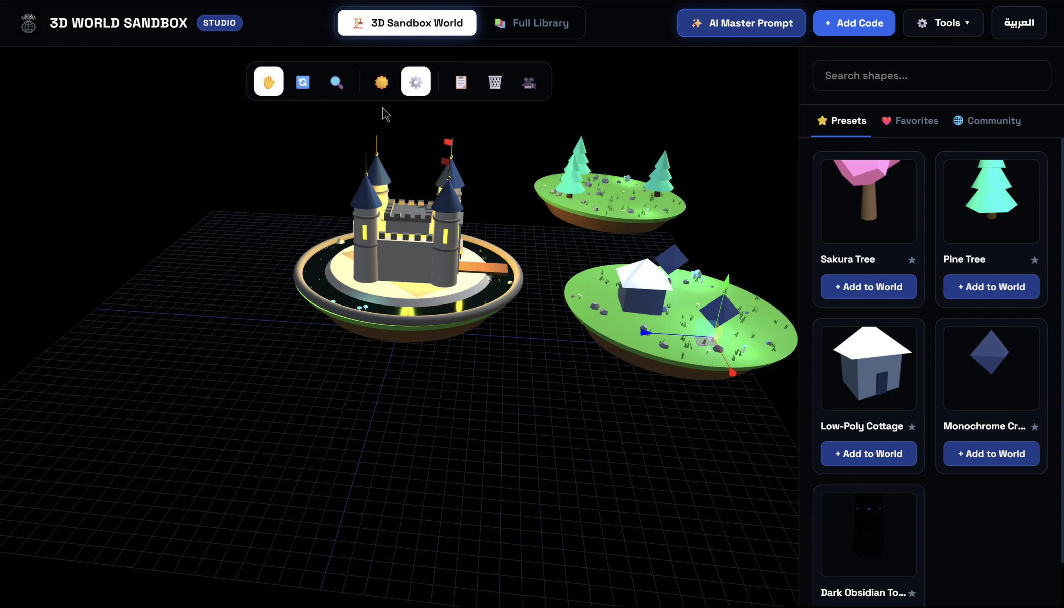This screenshot has height=608, width=1064.
Task: Select the white-roof cottage on island
Action: 644,288
